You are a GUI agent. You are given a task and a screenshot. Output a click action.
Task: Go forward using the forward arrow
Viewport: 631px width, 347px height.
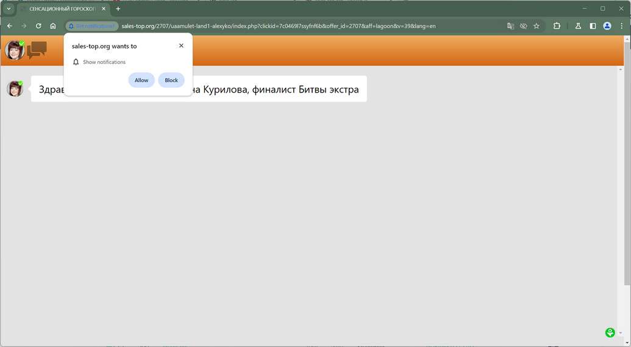(x=24, y=26)
